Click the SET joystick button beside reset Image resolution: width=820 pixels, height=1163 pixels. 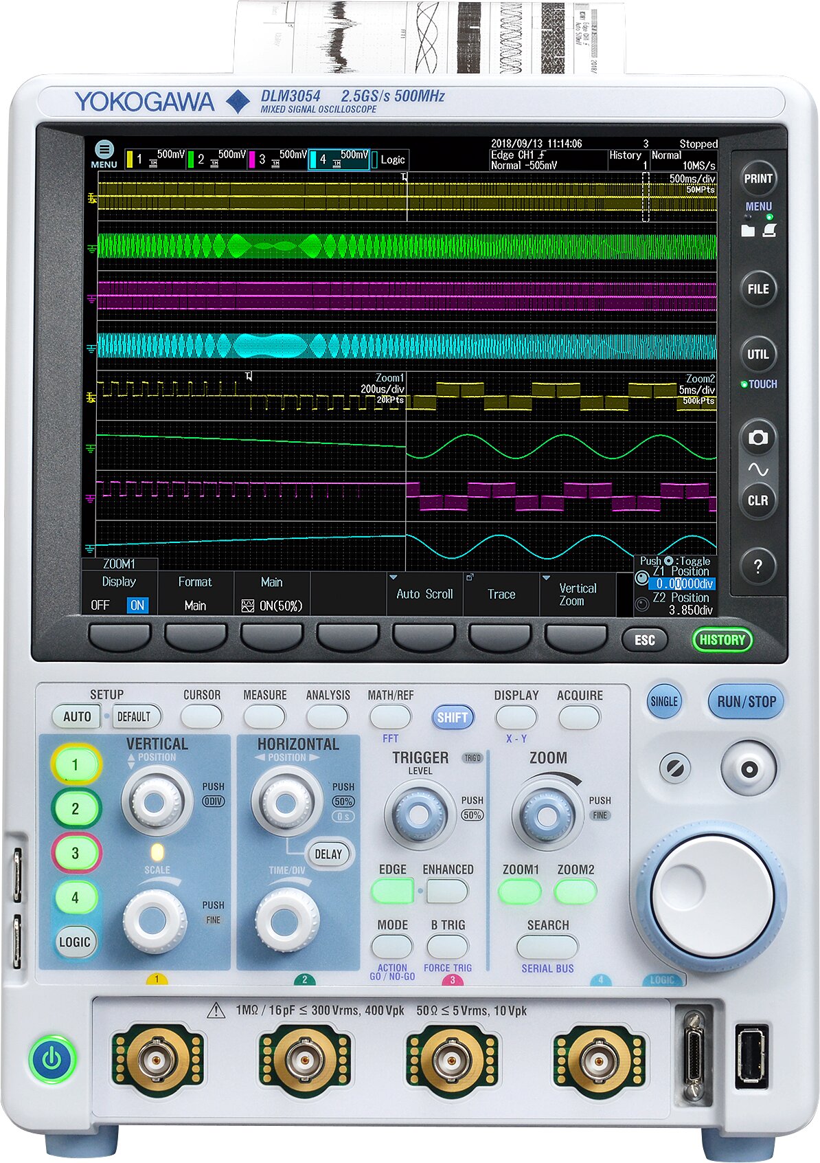click(x=749, y=768)
